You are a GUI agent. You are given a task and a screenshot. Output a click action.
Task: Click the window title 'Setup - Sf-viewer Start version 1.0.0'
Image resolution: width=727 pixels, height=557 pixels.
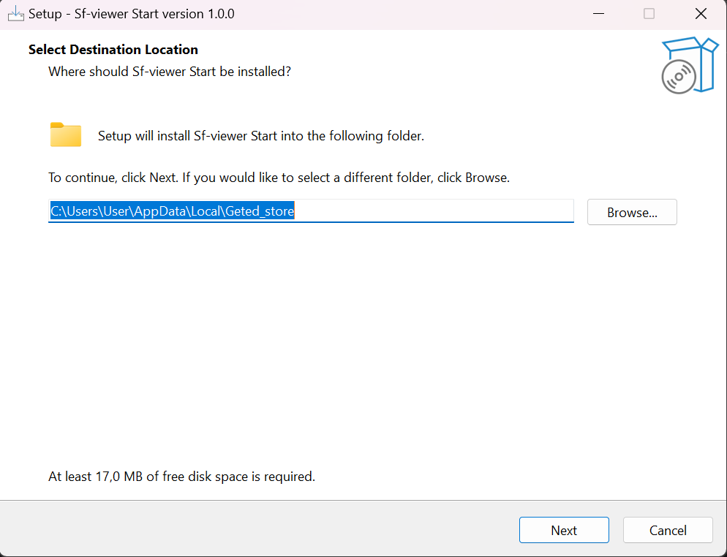click(x=131, y=14)
